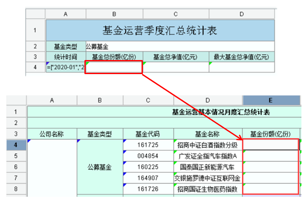Select the fund code cell 160225
Image resolution: width=304 pixels, height=201 pixels.
coord(148,167)
